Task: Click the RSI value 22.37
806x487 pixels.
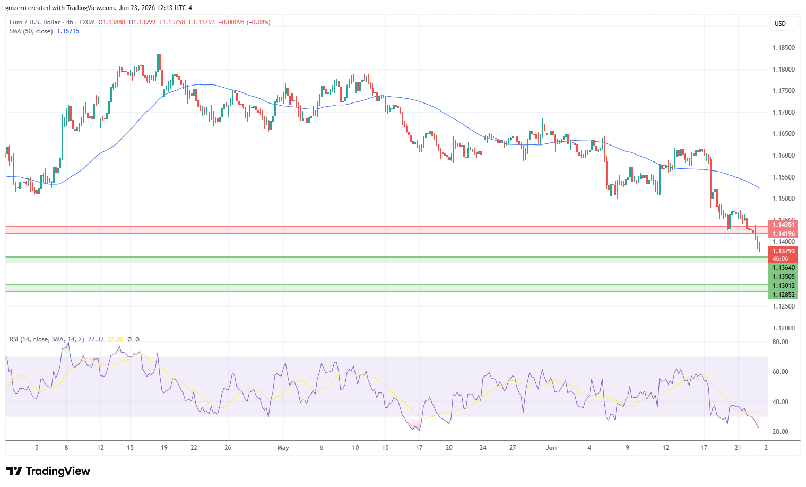Action: (96, 339)
